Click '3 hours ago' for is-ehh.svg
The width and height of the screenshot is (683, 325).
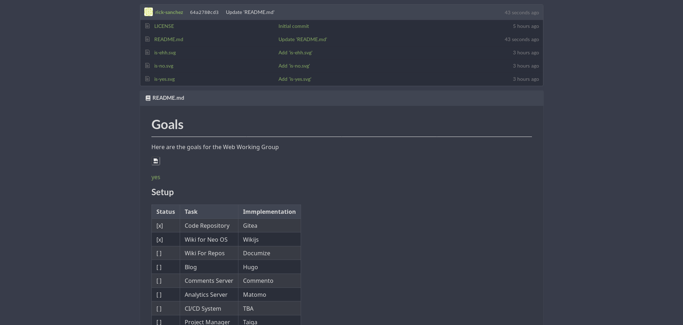(x=526, y=53)
